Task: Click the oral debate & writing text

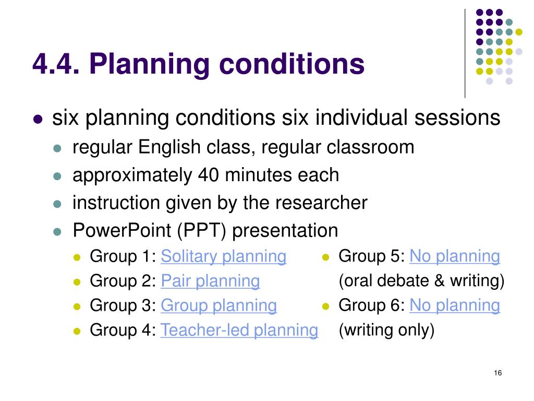Action: [x=421, y=281]
